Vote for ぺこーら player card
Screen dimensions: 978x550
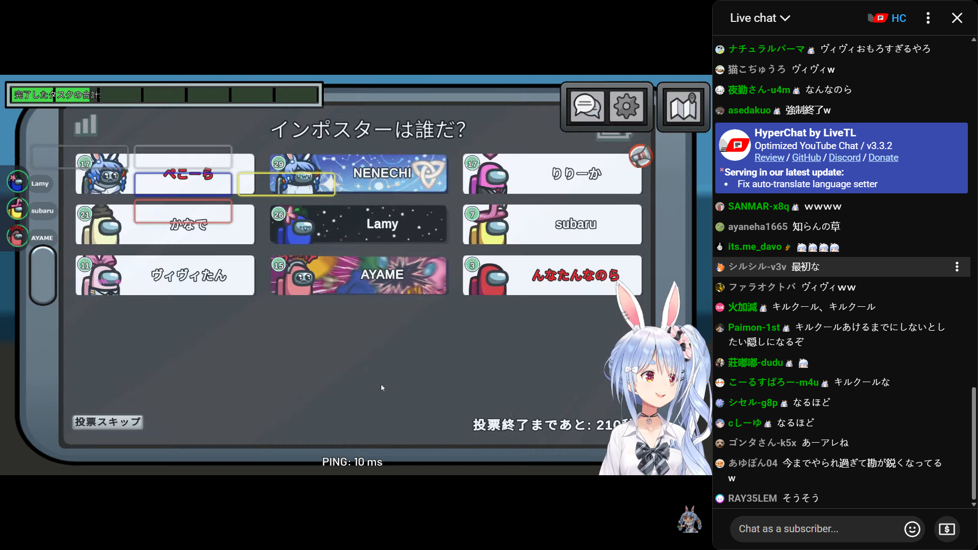click(165, 173)
